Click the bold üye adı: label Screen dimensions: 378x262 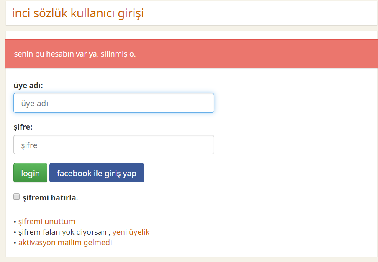point(28,85)
